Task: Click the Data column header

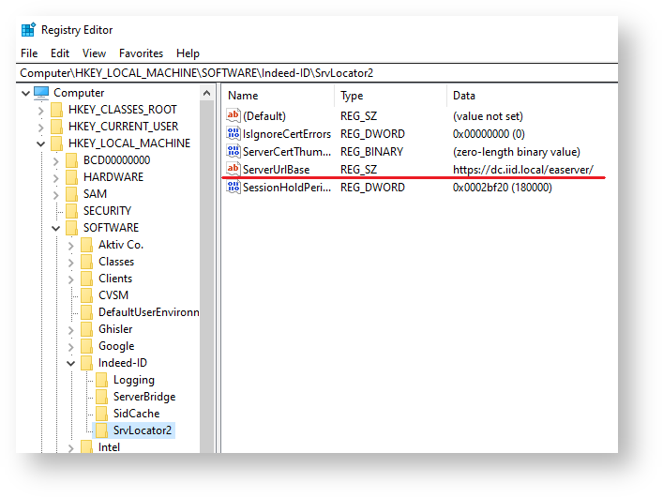Action: pos(464,96)
